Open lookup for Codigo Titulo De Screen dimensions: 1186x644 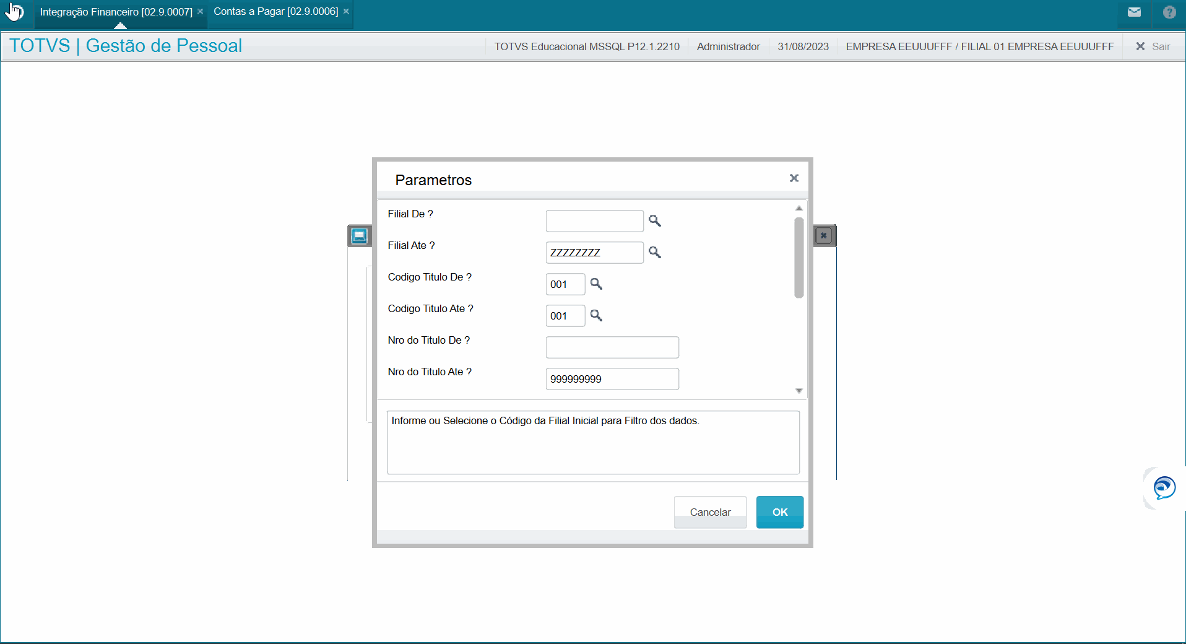596,284
